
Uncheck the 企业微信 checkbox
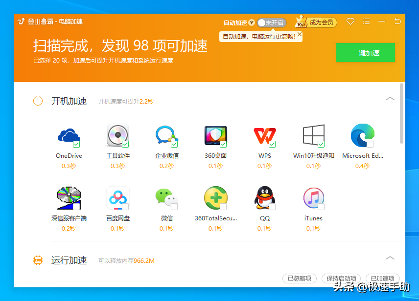click(x=174, y=144)
